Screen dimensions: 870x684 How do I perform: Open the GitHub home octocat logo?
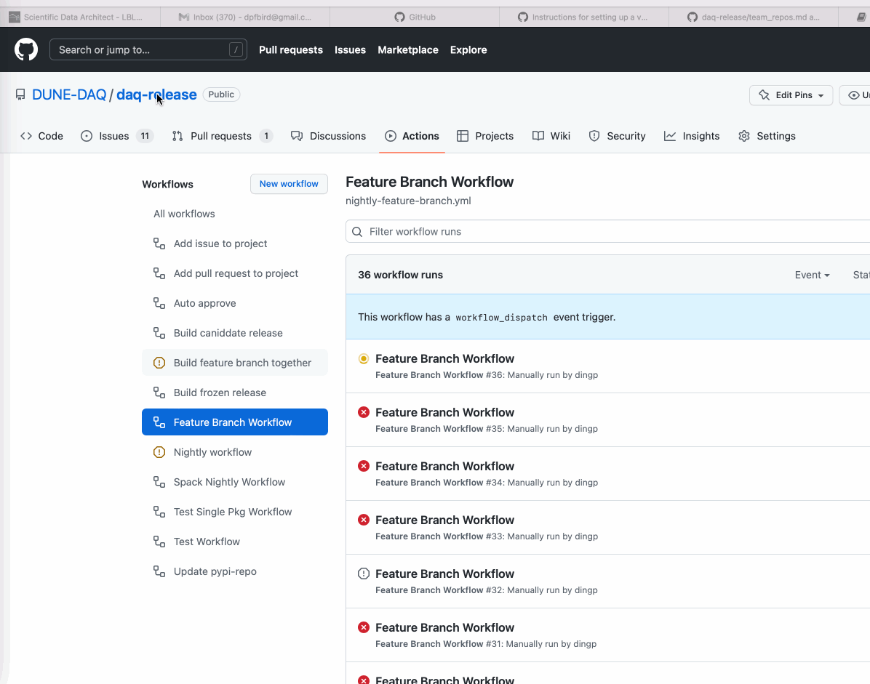26,49
